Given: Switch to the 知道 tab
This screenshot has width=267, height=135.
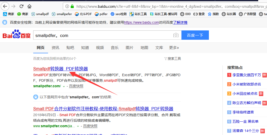Looking at the screenshot, I should (85, 48).
